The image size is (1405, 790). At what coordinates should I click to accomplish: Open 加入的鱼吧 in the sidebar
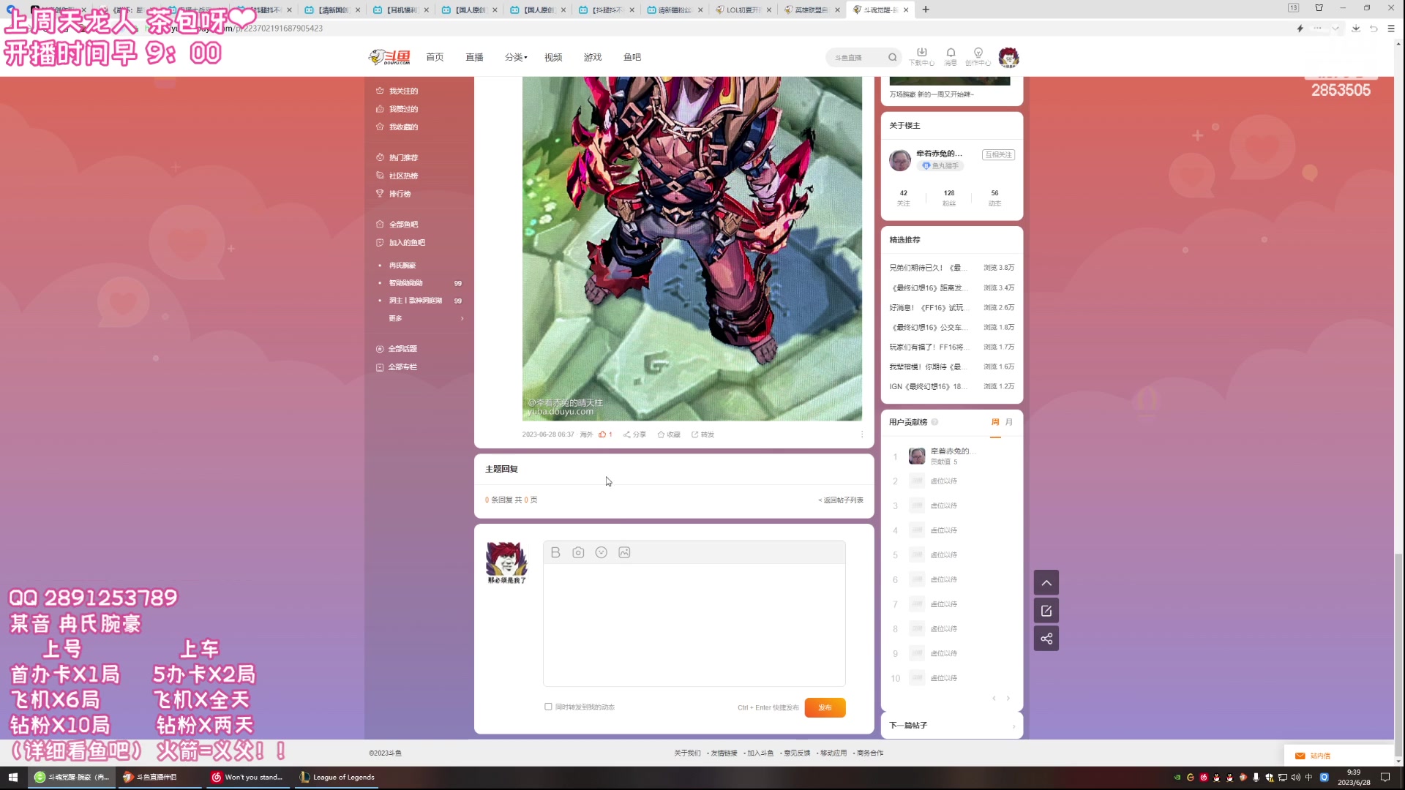tap(400, 242)
